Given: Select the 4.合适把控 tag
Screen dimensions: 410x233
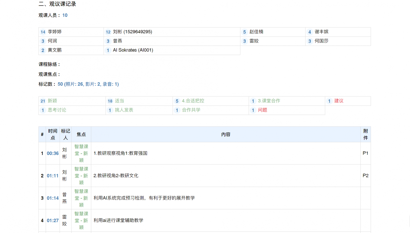Looking at the screenshot, I should click(x=193, y=101).
